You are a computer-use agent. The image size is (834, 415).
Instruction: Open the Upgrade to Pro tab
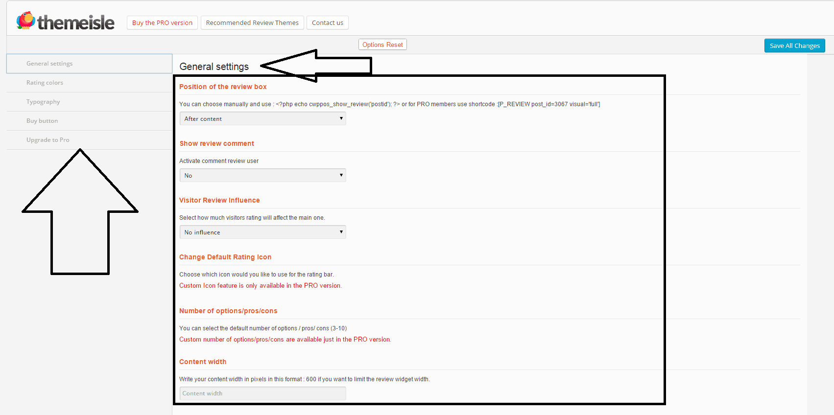[x=89, y=140]
